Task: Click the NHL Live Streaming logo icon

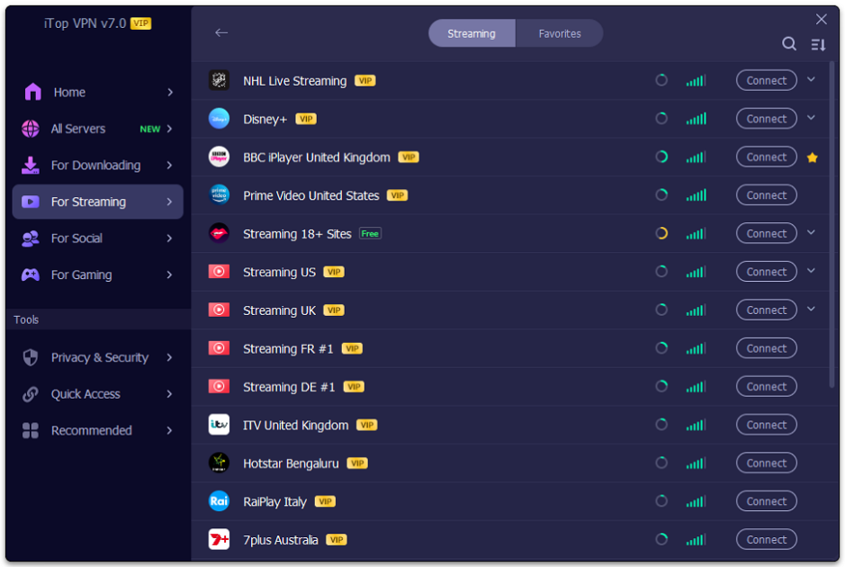Action: click(x=219, y=80)
